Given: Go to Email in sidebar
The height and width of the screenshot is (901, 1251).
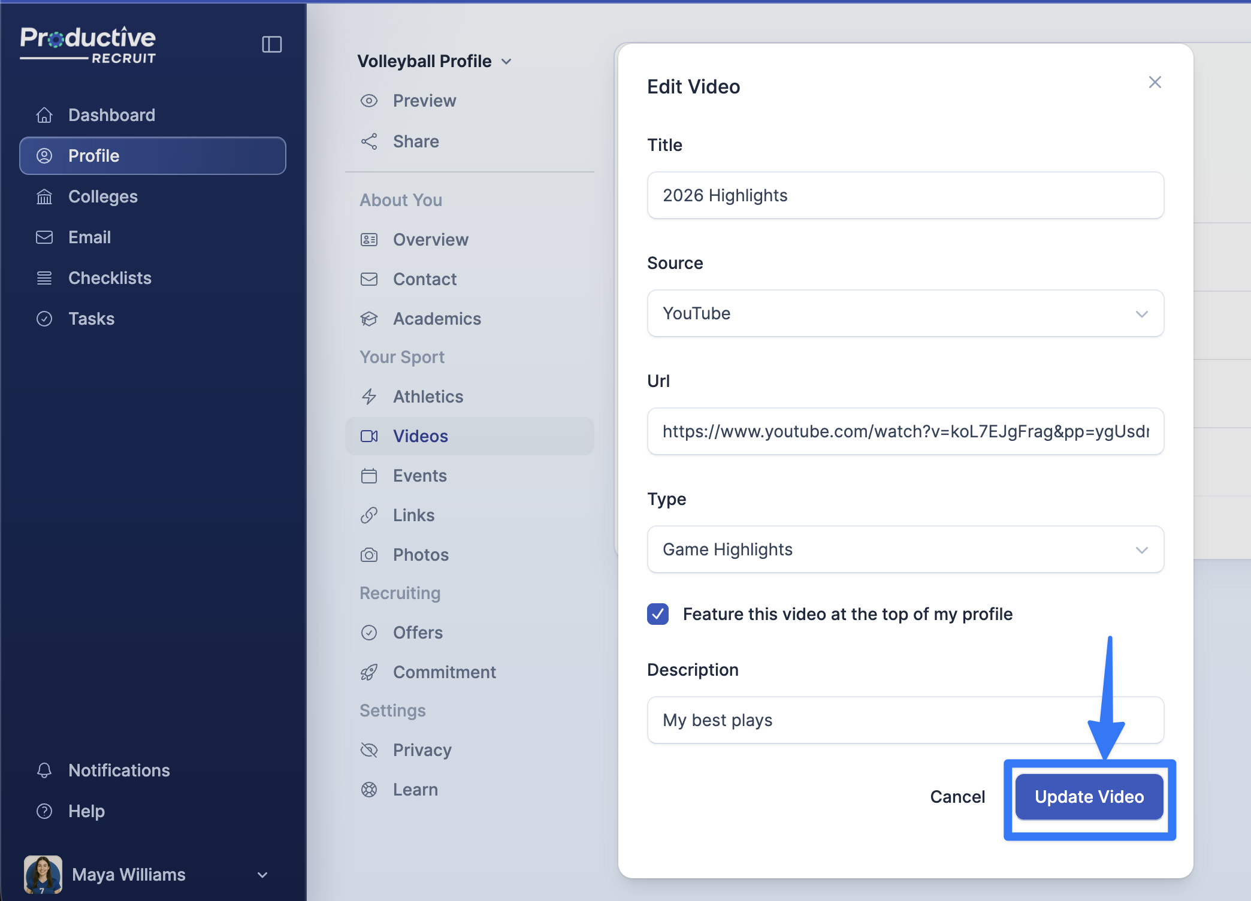Looking at the screenshot, I should click(89, 237).
